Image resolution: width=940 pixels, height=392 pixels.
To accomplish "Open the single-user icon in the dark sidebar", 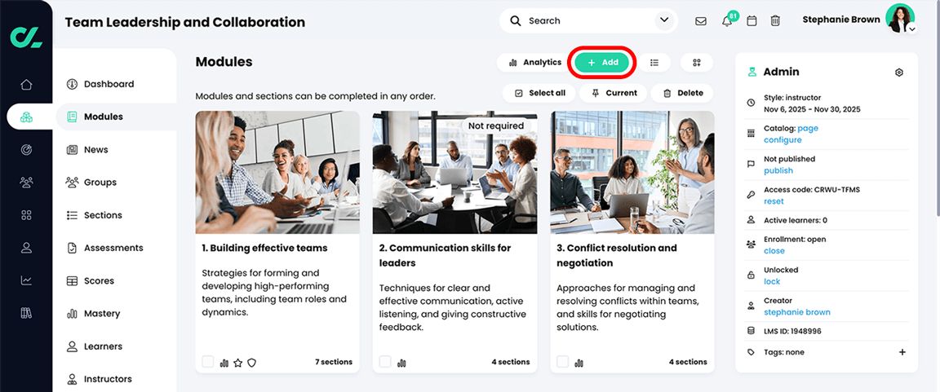I will 26,247.
